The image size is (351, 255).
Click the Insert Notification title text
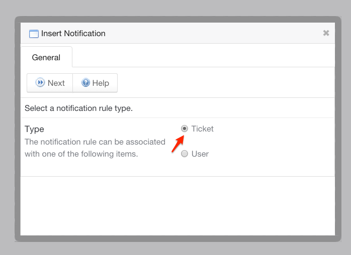point(73,34)
